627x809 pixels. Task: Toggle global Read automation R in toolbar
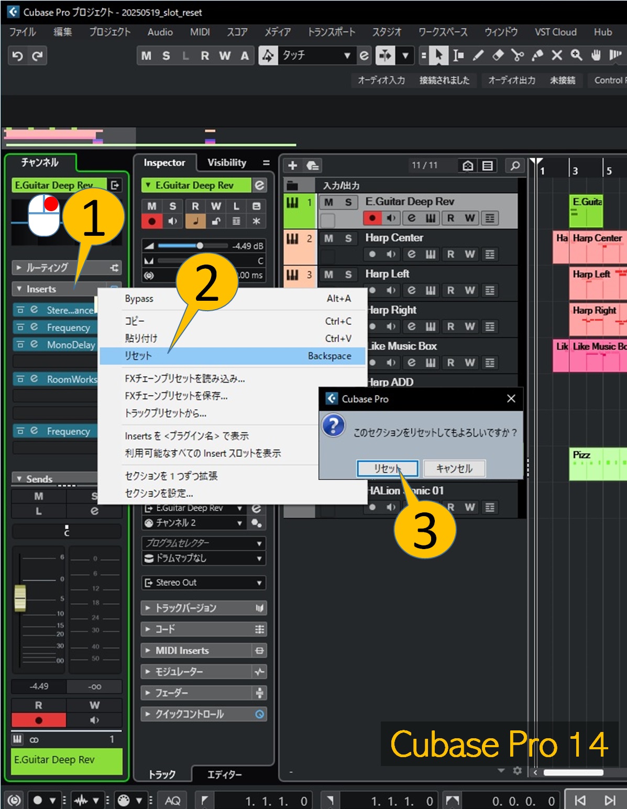point(205,56)
